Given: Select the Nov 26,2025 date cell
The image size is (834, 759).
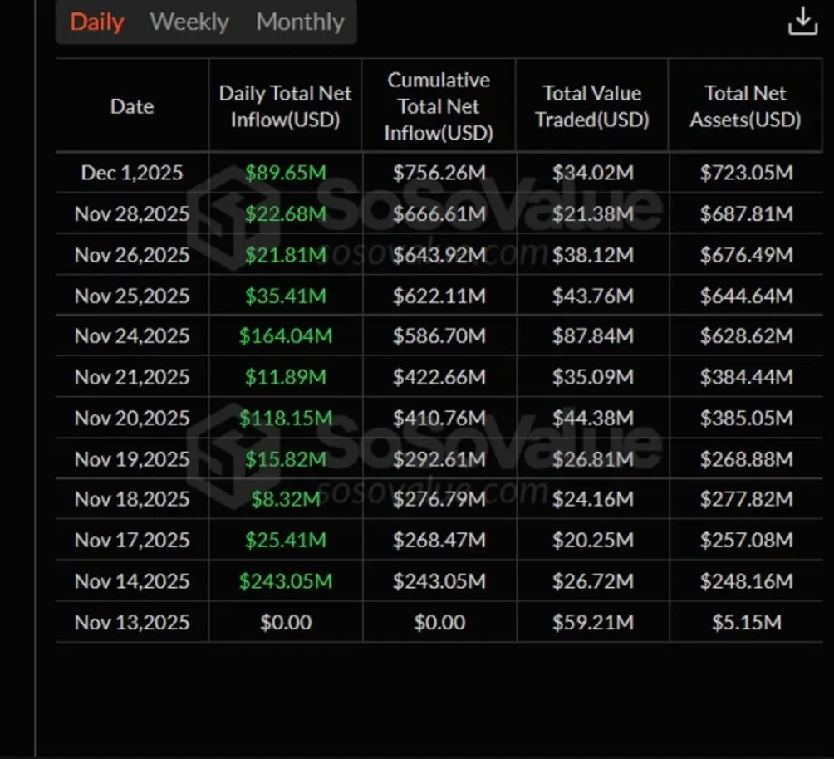Looking at the screenshot, I should coord(132,254).
